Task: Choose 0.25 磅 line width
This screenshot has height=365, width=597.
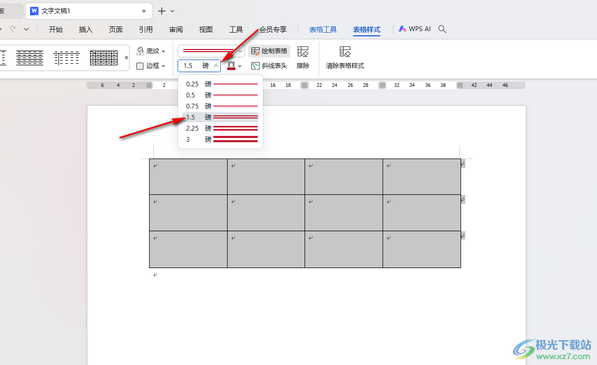Action: [220, 84]
